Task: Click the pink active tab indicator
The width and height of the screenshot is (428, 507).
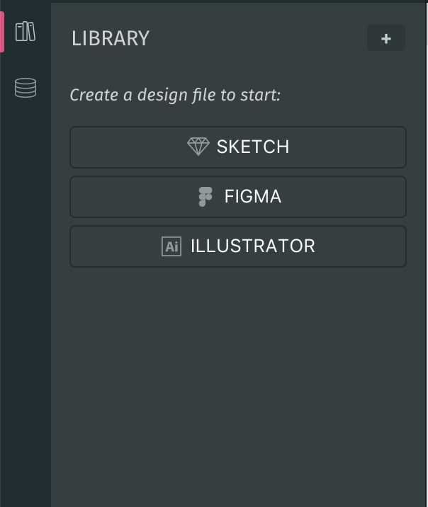Action: pos(2,32)
